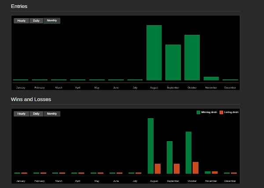
Task: Switch Wins and Losses chart to Daily
Action: 36,114
